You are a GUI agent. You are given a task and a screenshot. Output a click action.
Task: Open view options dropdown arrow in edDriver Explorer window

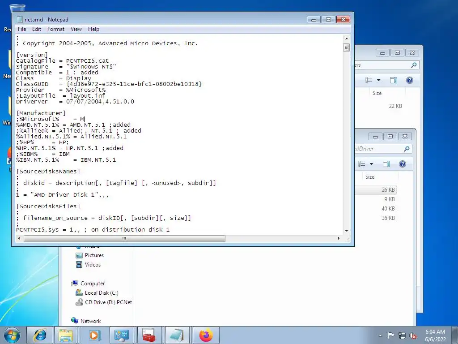(x=371, y=164)
